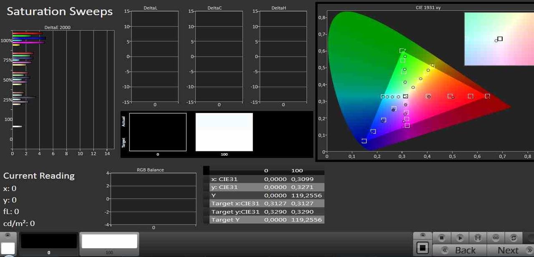Click the RGB Balance chart

click(x=153, y=199)
